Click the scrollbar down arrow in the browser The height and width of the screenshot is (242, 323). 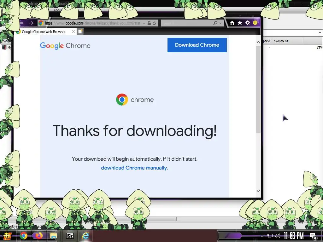[x=258, y=191]
